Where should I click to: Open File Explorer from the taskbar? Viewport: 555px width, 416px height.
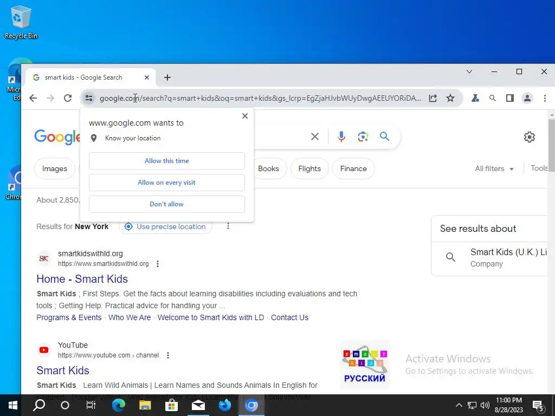coord(145,405)
